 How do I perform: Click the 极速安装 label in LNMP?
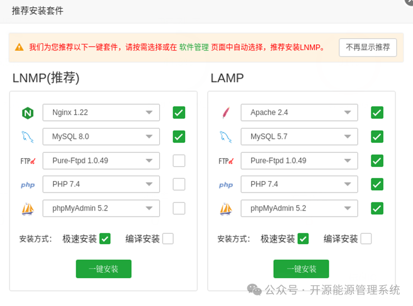(x=80, y=239)
